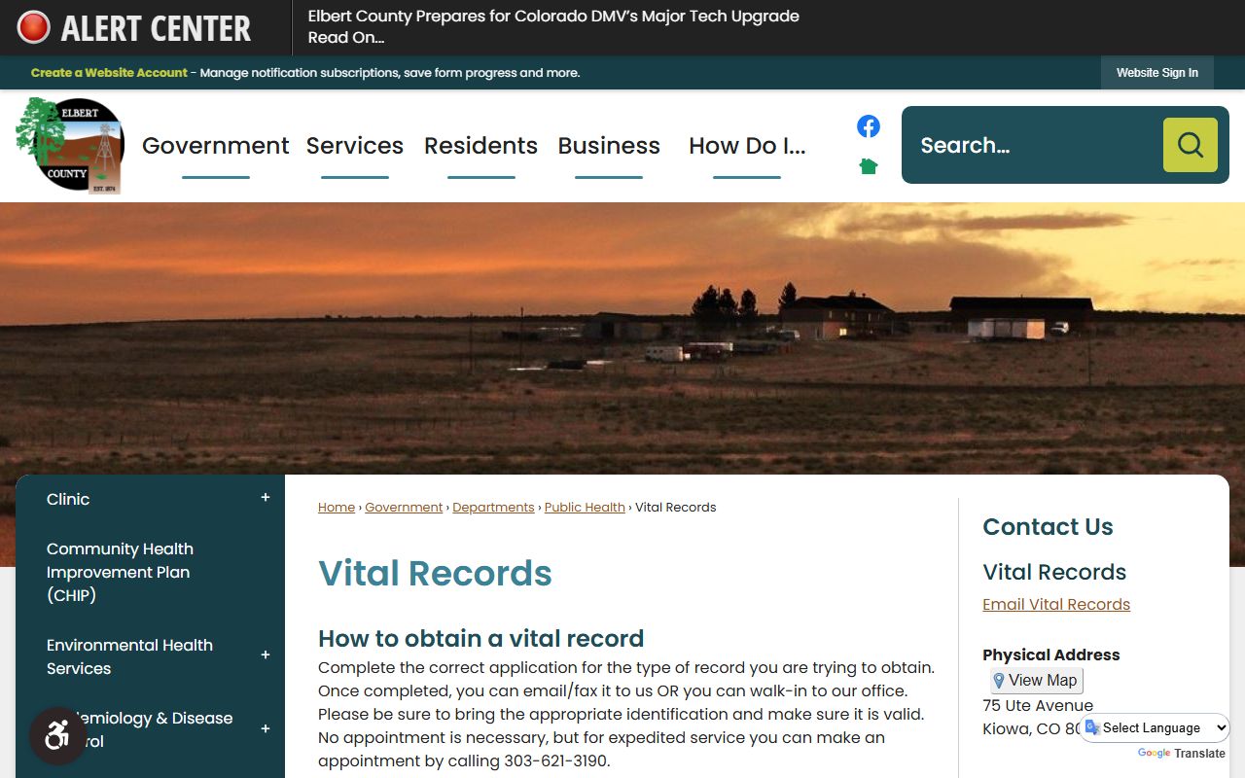
Task: Click the sunset ranch banner image
Action: coord(622,337)
